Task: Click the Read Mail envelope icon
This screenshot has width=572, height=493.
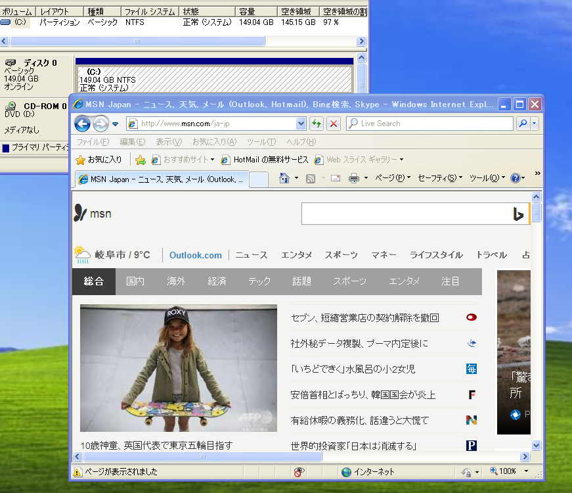Action: (336, 177)
